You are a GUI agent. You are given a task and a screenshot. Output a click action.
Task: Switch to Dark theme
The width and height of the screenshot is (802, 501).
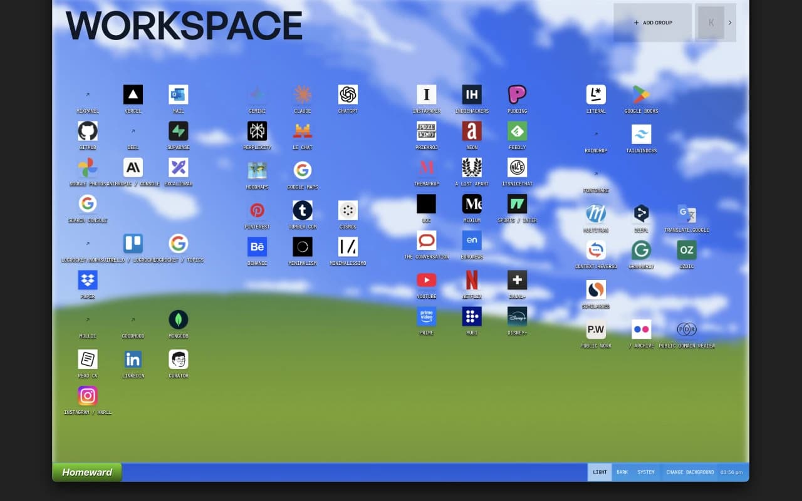622,472
